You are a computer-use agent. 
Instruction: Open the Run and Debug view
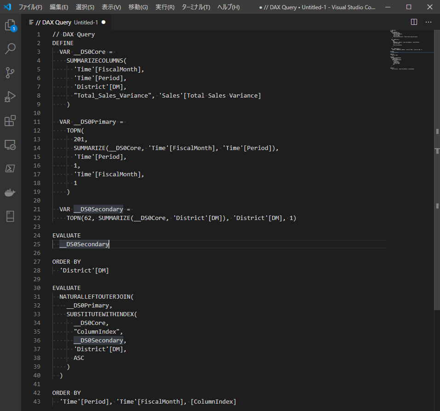(x=11, y=97)
